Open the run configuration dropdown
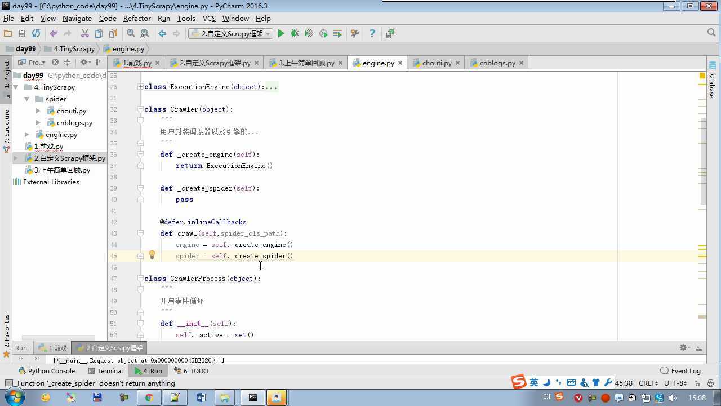The width and height of the screenshot is (721, 406). (x=230, y=34)
